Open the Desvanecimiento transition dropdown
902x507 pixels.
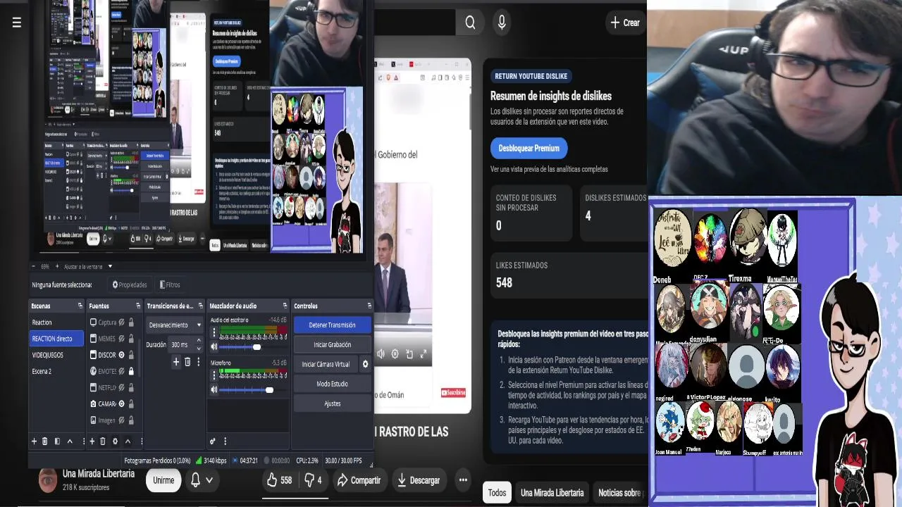click(175, 325)
